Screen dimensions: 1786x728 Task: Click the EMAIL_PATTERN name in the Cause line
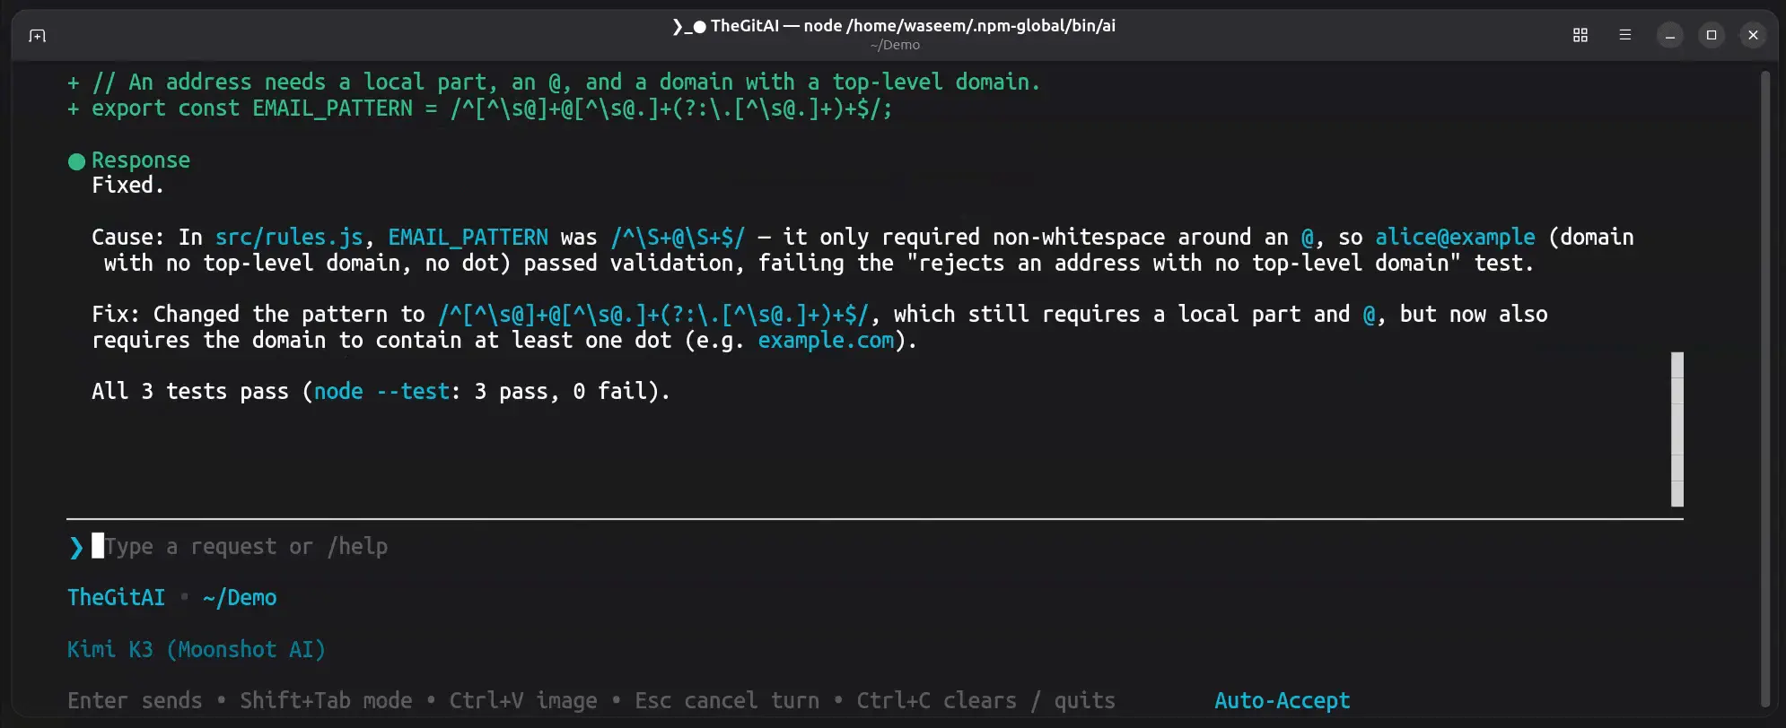click(468, 237)
